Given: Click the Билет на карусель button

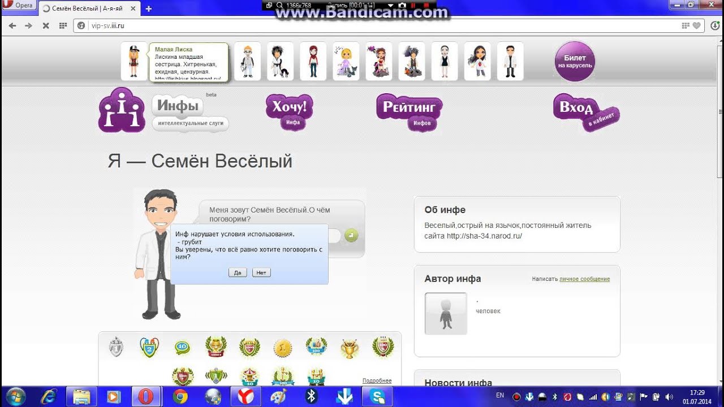Looking at the screenshot, I should [575, 61].
